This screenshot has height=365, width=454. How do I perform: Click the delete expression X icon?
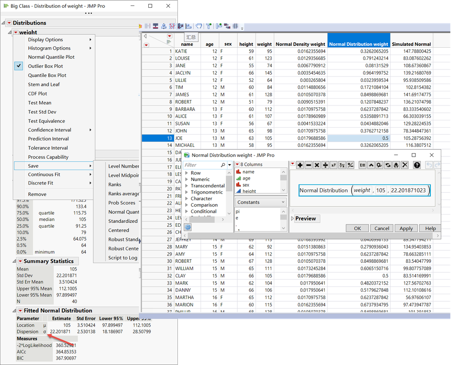click(404, 165)
